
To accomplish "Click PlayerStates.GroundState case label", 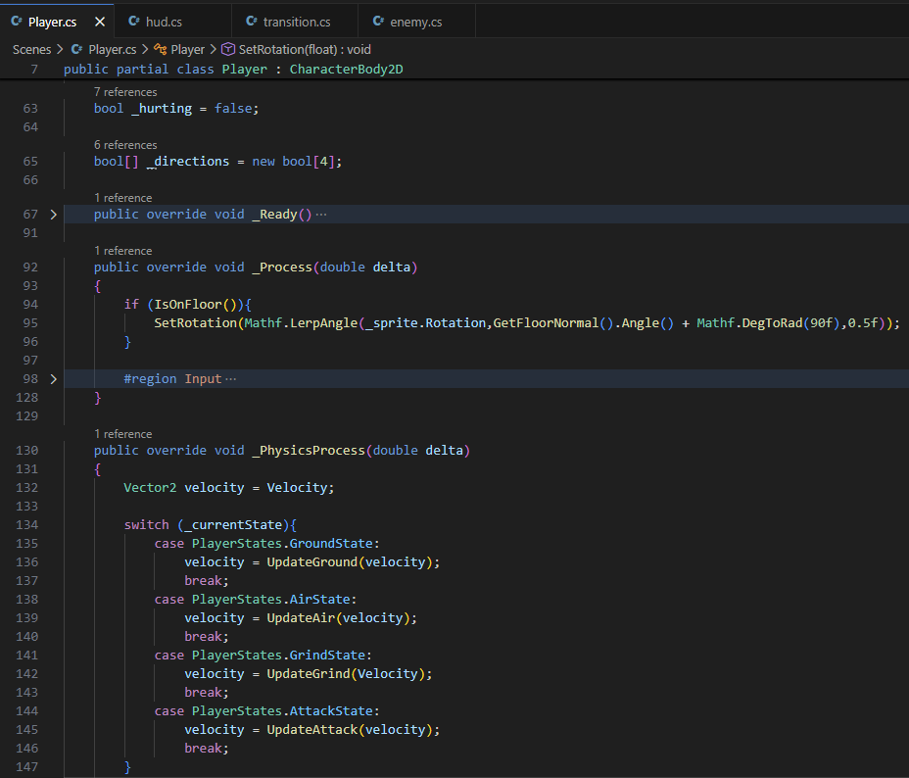I will 282,543.
